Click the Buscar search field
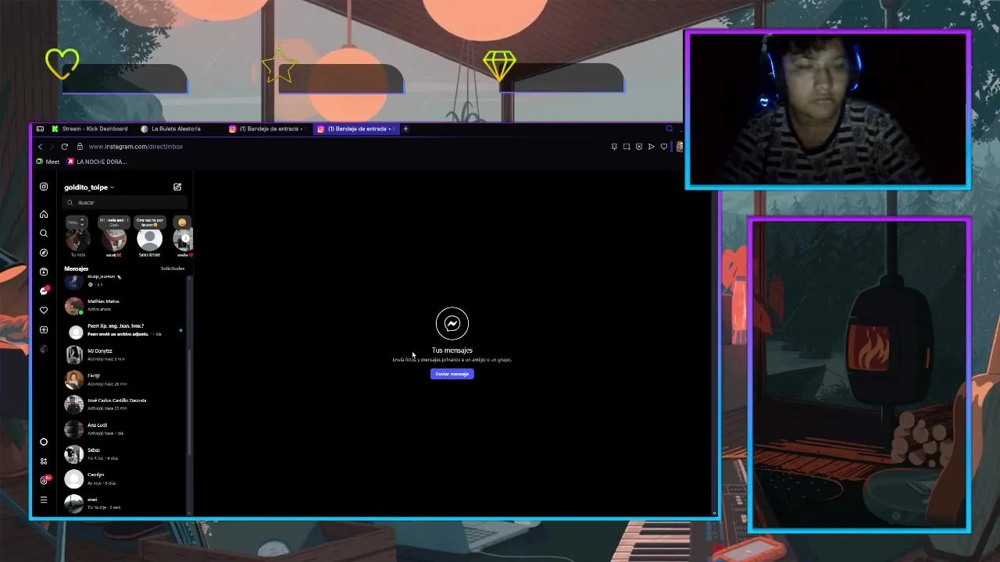 coord(125,202)
